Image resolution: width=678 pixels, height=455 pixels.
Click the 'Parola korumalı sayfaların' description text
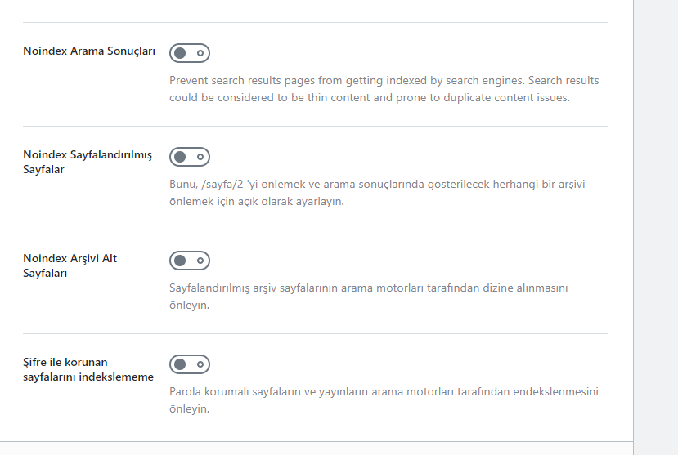tap(384, 399)
